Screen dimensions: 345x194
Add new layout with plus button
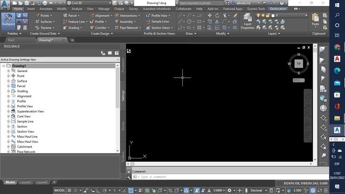click(54, 182)
